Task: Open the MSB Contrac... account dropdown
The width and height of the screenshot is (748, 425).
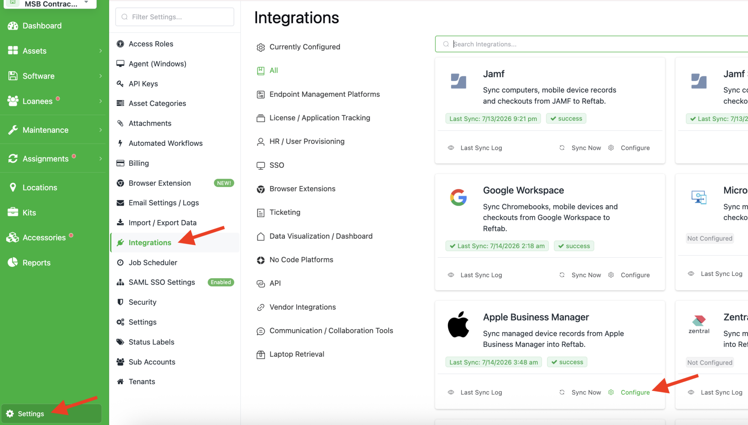Action: (50, 4)
